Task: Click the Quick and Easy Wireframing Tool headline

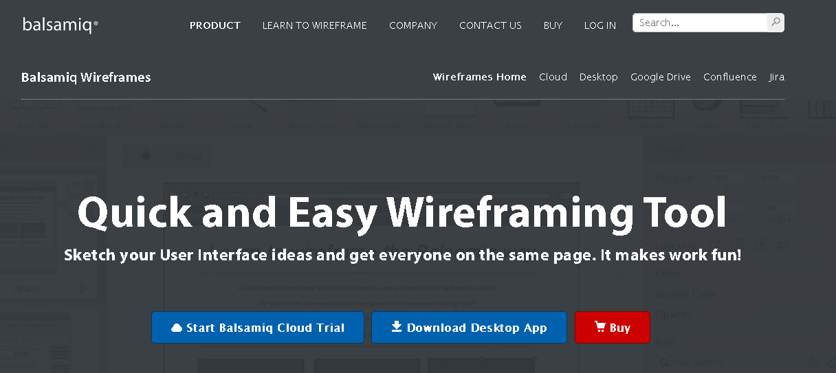Action: (x=402, y=212)
